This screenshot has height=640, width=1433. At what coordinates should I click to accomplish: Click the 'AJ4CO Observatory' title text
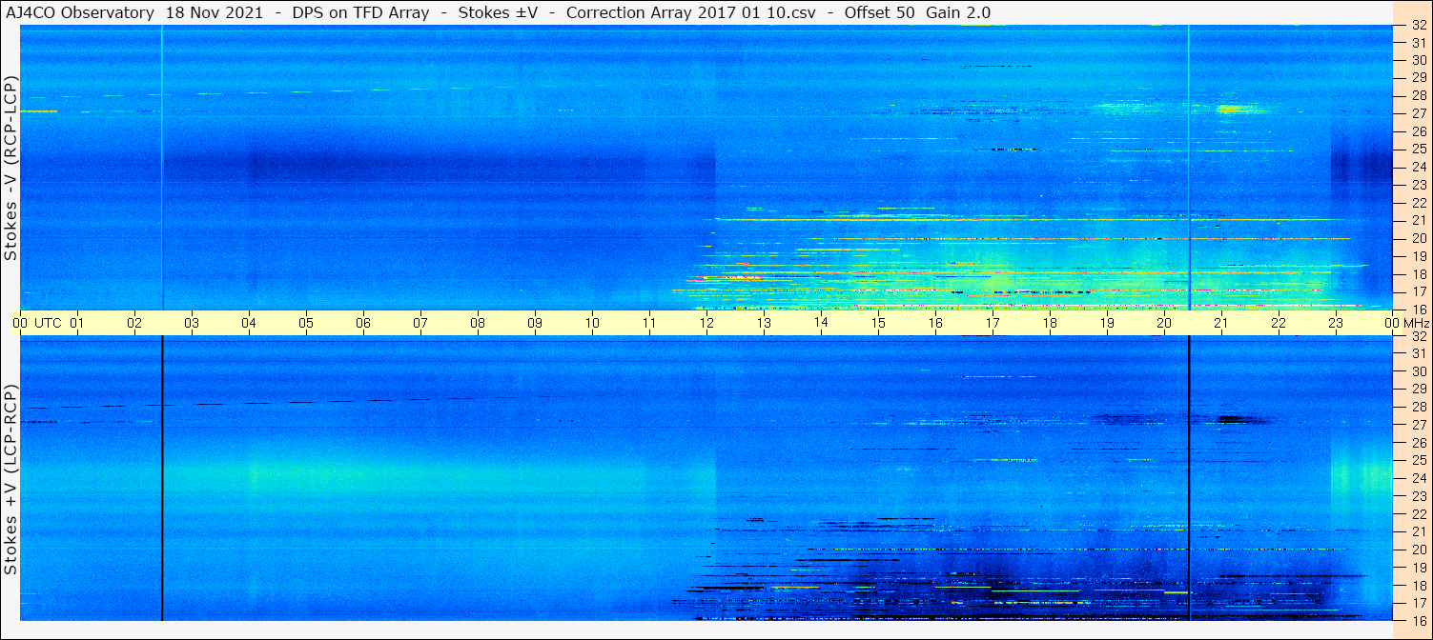point(80,13)
